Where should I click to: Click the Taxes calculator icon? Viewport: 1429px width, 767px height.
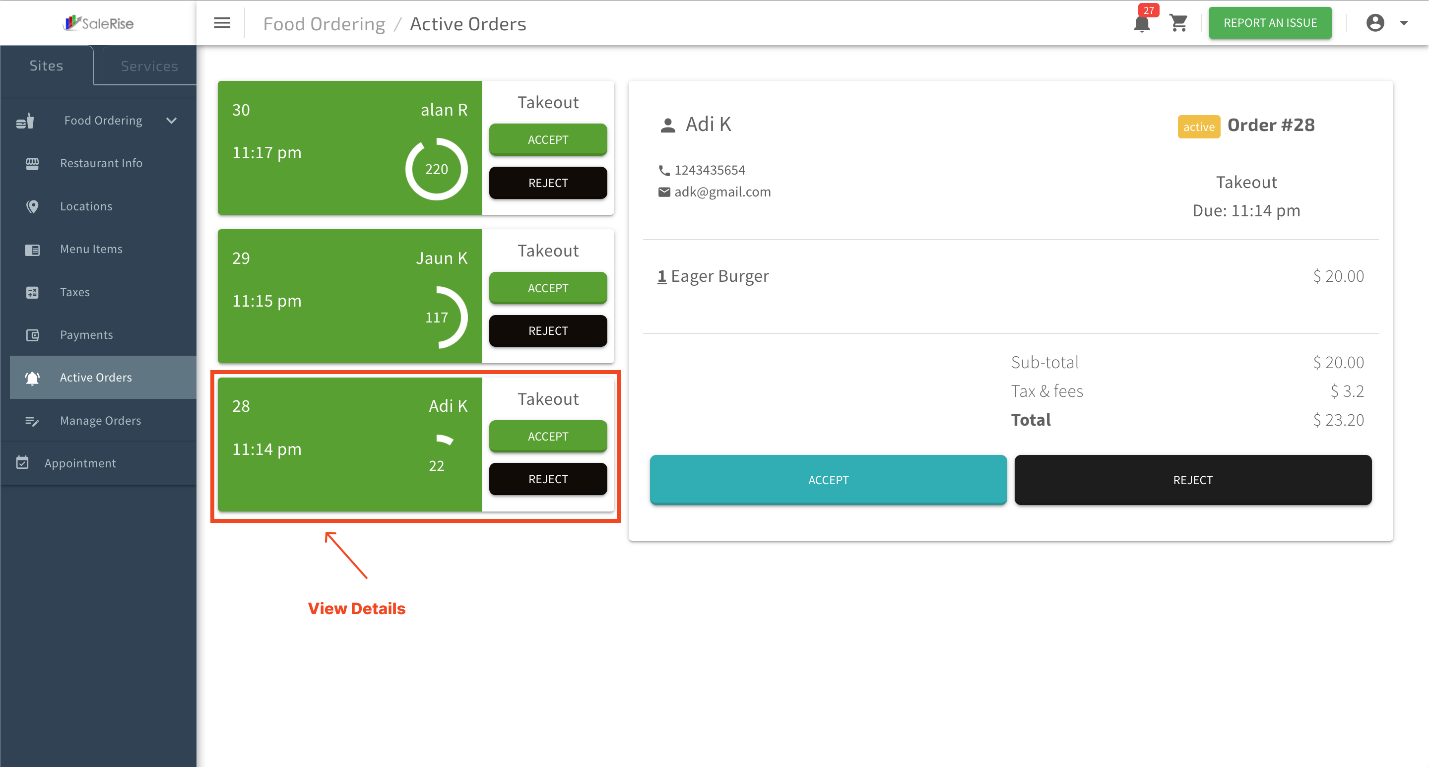32,292
